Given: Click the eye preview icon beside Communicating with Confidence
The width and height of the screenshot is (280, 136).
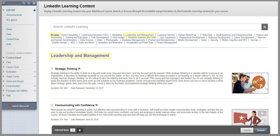Looking at the screenshot, I should (97, 105).
